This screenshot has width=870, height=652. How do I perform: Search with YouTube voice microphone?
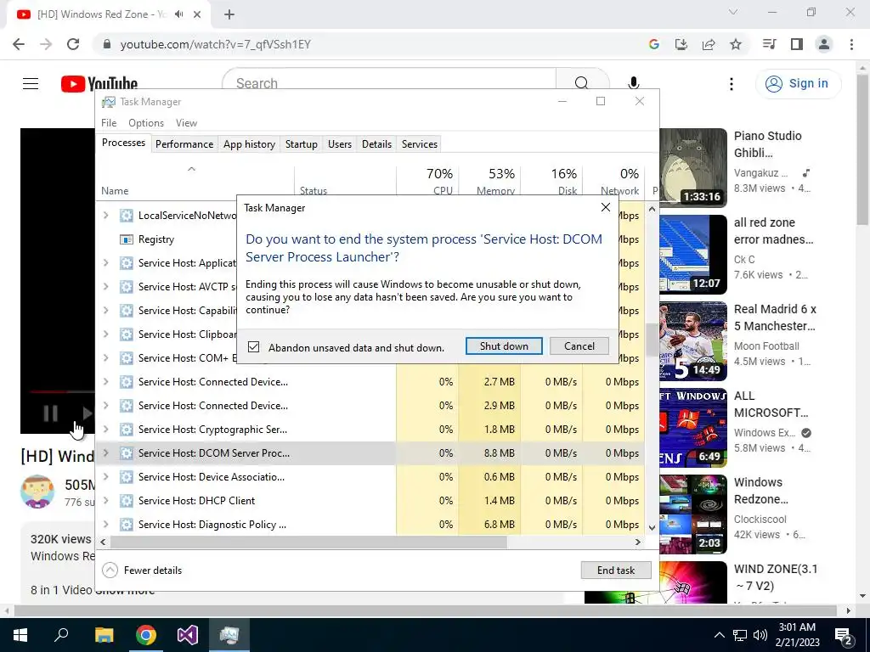[x=633, y=83]
